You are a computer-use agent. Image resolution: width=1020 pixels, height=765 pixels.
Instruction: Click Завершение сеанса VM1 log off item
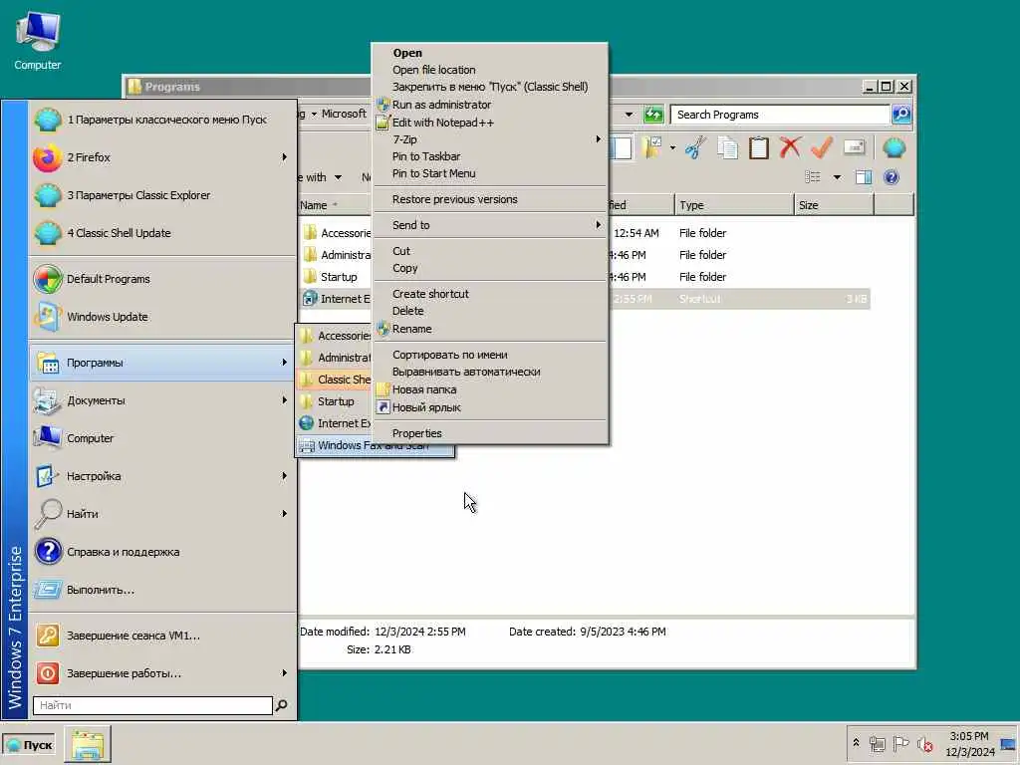(x=162, y=636)
